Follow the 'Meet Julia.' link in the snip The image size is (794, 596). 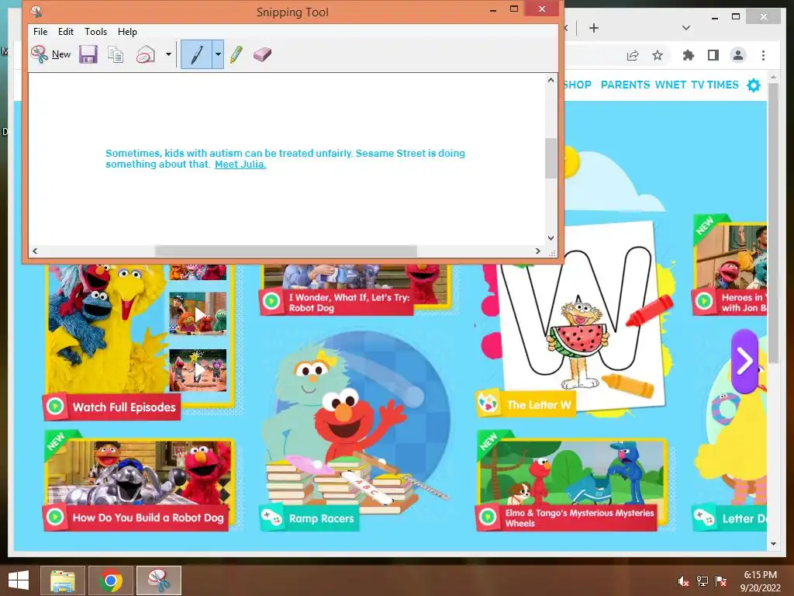pos(240,165)
